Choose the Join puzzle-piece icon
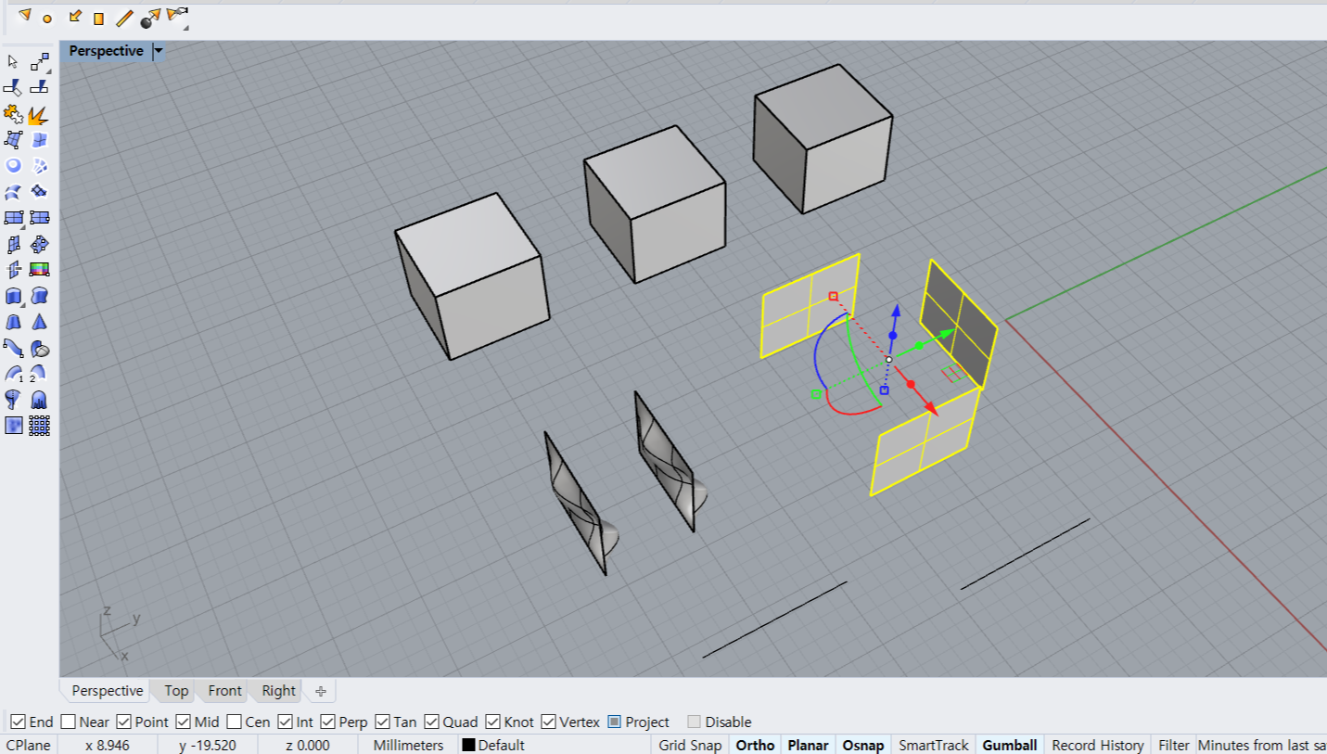 point(13,114)
